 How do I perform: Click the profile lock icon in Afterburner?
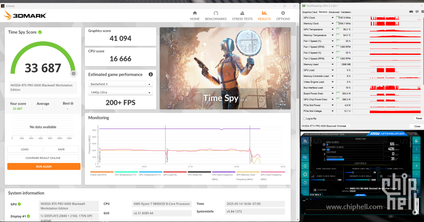point(416,141)
